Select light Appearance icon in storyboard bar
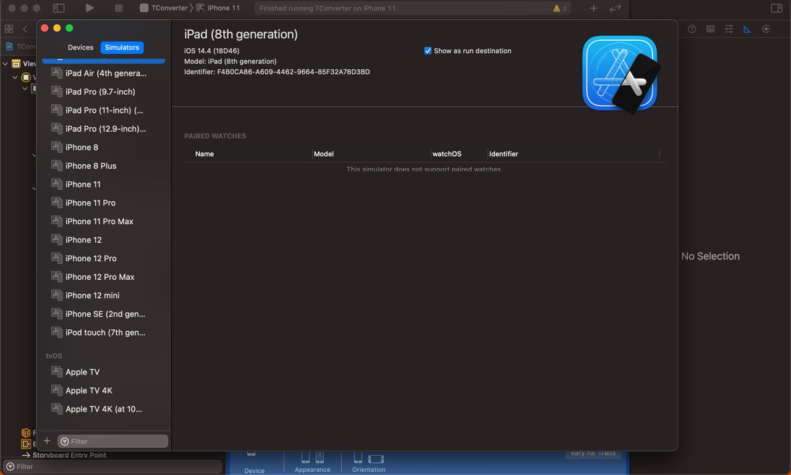 pyautogui.click(x=305, y=458)
